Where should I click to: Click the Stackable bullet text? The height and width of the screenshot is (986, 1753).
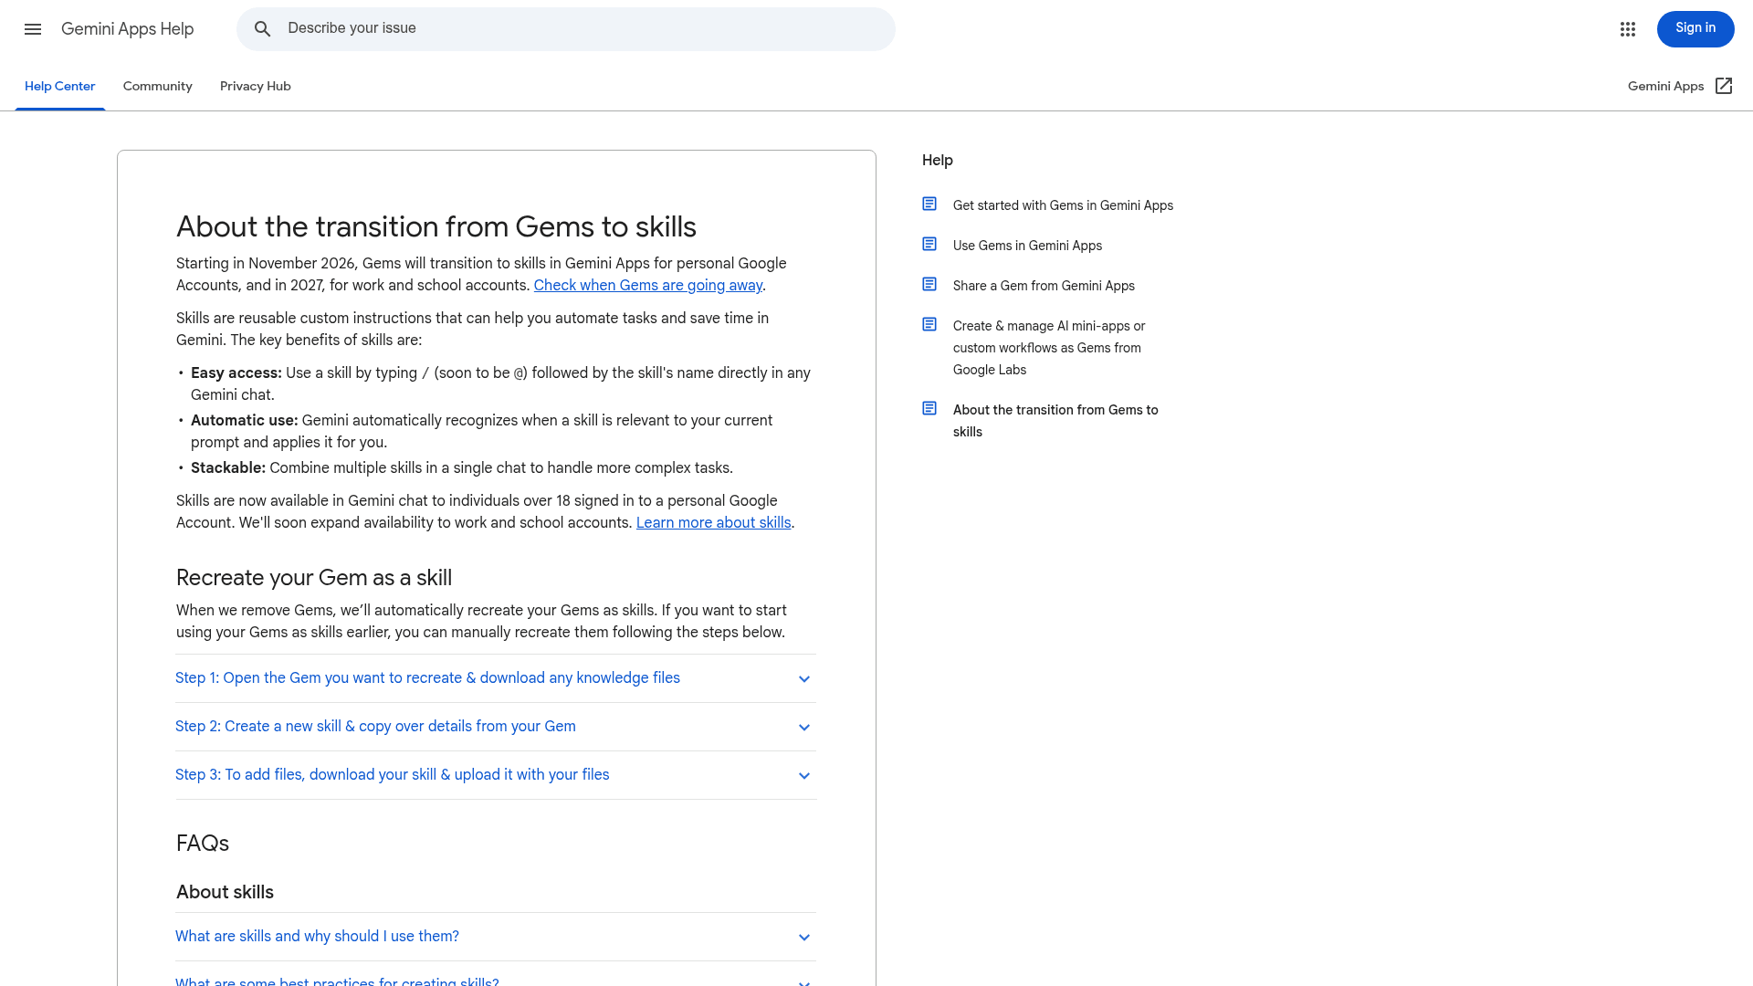tap(462, 467)
